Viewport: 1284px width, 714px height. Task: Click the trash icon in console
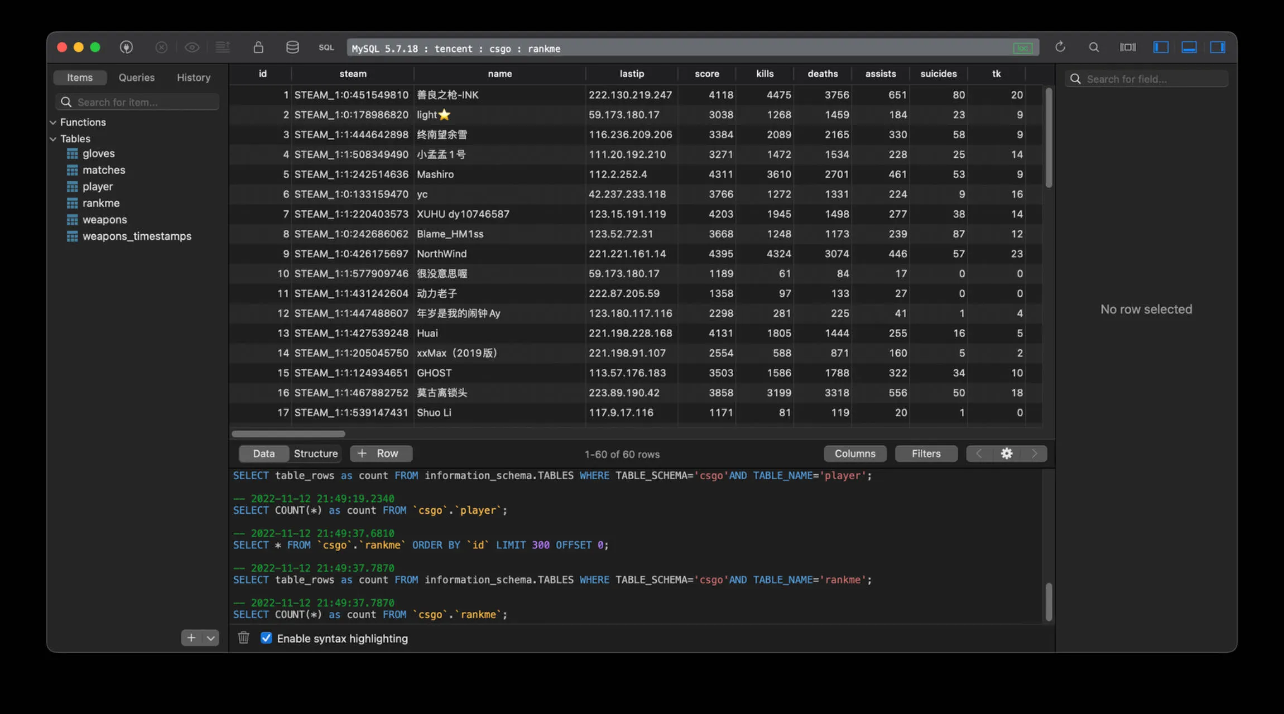coord(243,638)
